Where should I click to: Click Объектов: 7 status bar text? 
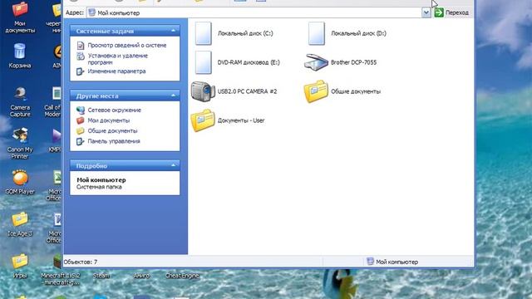(81, 262)
